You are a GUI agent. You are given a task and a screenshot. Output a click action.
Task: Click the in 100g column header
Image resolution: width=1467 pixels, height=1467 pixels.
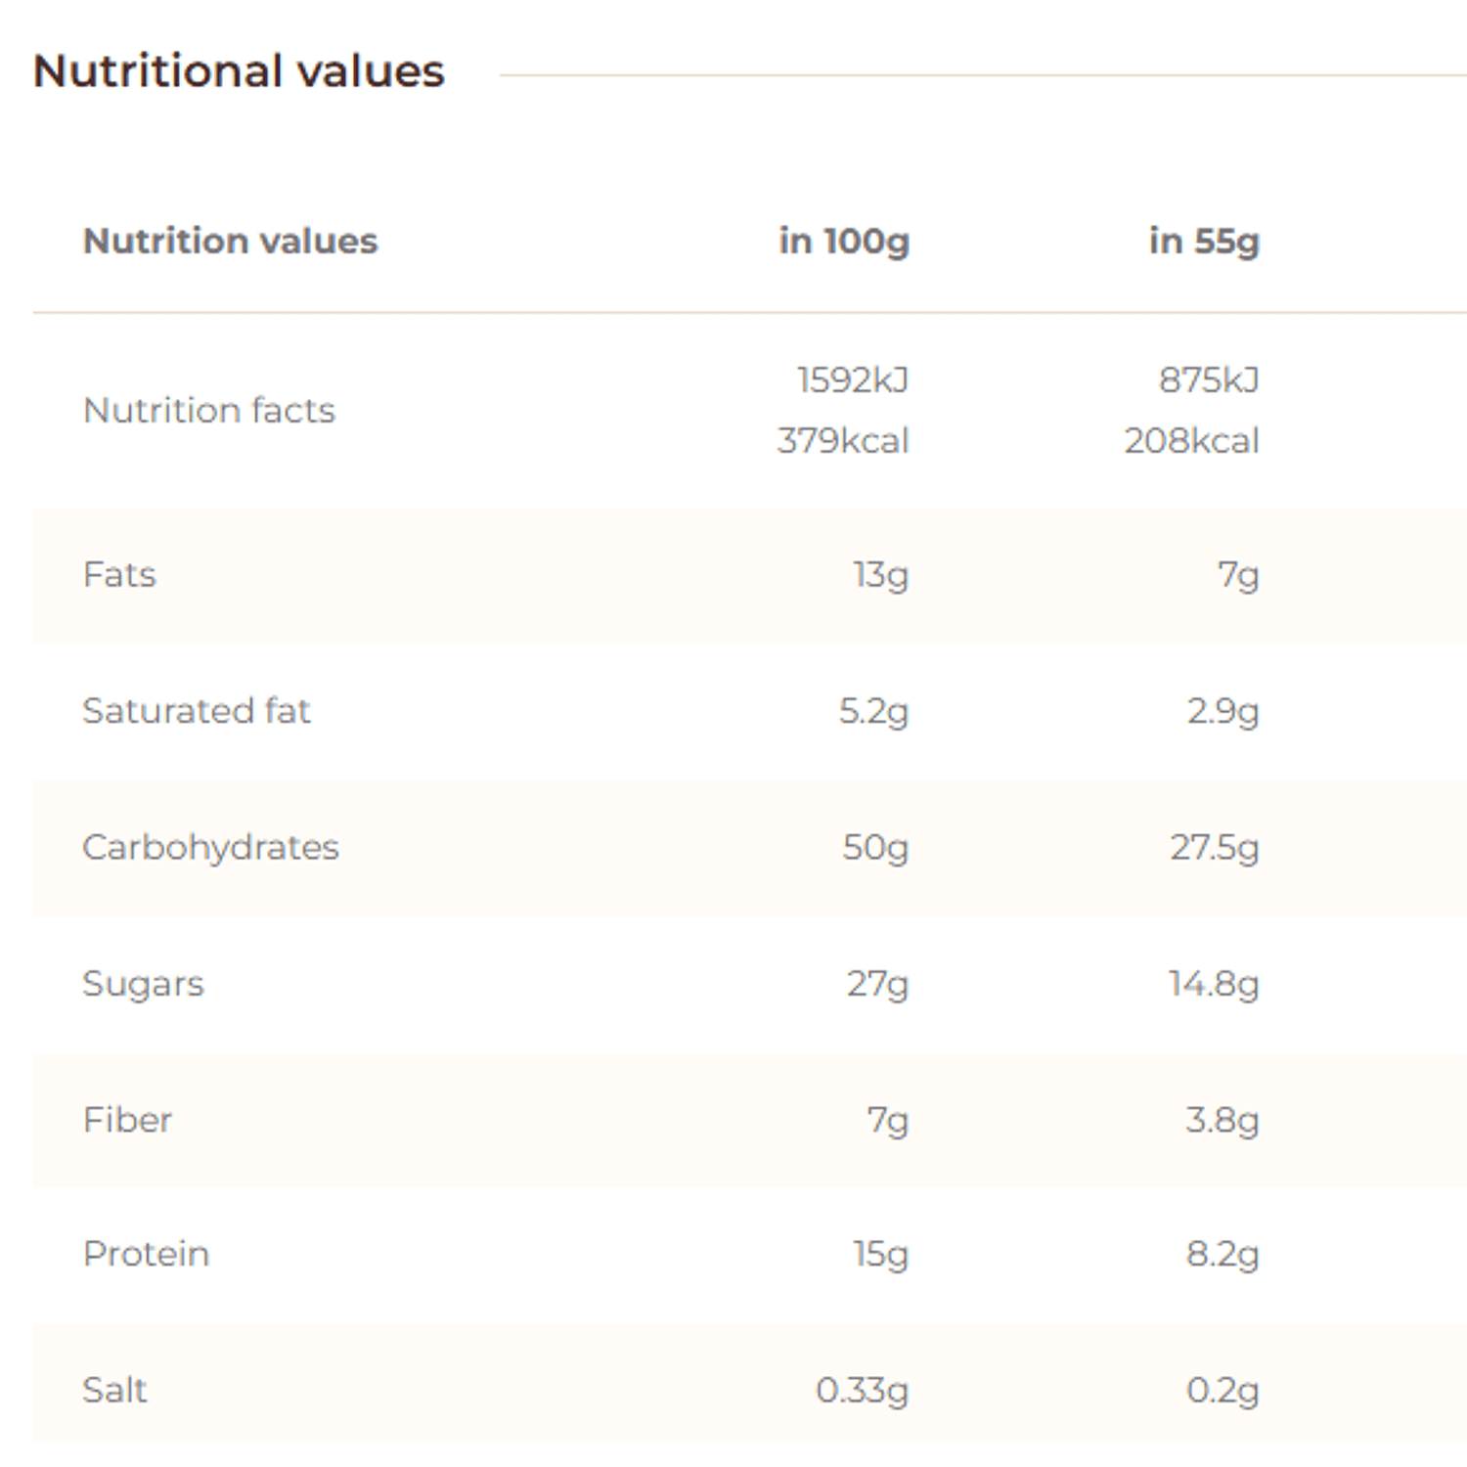(x=844, y=242)
